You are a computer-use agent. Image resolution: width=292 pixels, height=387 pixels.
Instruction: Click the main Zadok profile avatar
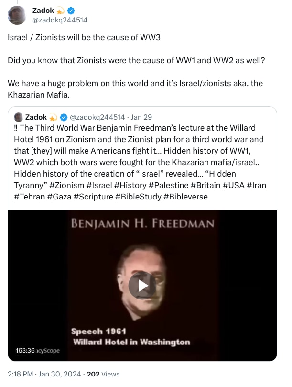(x=17, y=15)
